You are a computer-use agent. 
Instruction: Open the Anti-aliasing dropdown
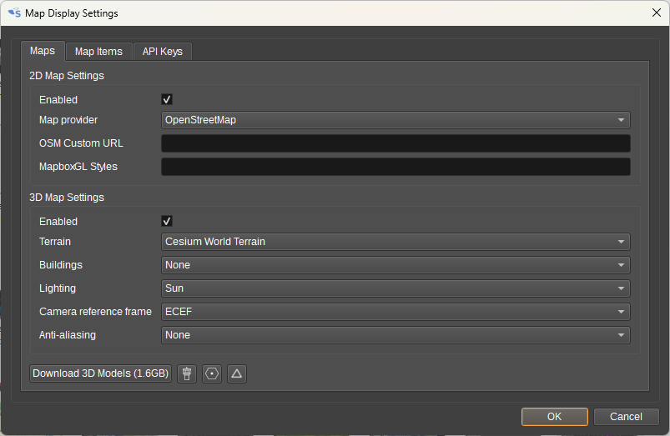(395, 335)
